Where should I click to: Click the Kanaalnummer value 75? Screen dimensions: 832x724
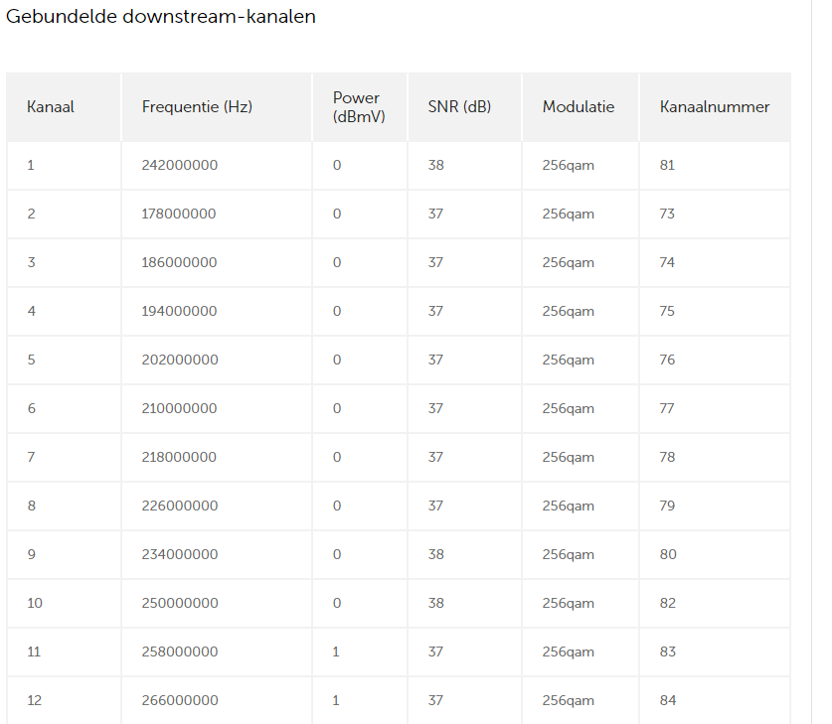click(x=667, y=311)
